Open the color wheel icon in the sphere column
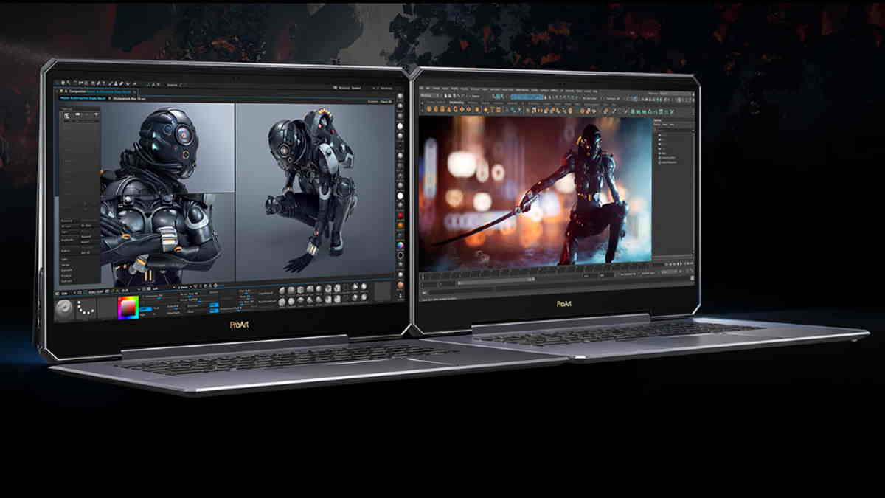This screenshot has height=498, width=885. [x=400, y=244]
